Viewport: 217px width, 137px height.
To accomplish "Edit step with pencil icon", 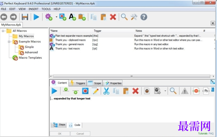I will point(95,91).
